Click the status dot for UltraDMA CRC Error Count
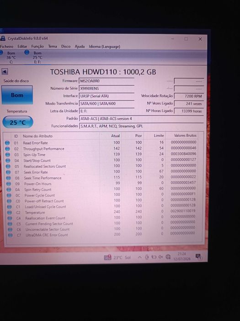 click(11, 235)
